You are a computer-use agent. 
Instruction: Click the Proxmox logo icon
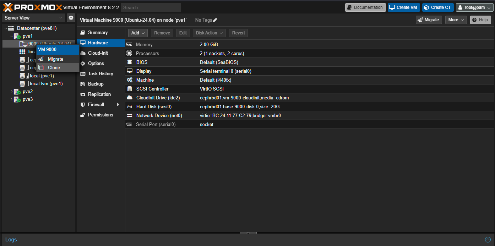tap(8, 7)
